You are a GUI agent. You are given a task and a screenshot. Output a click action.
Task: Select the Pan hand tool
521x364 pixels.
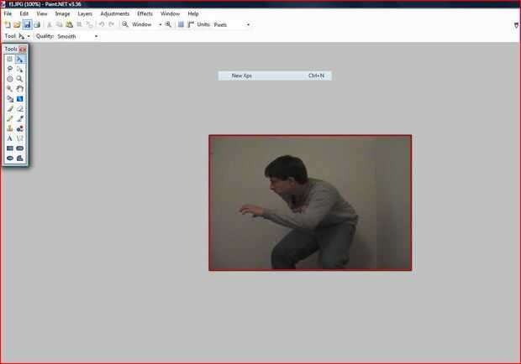pos(19,89)
